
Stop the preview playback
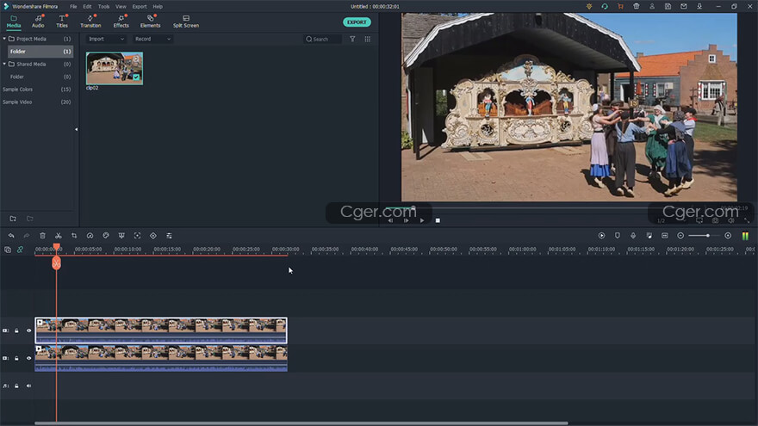438,220
